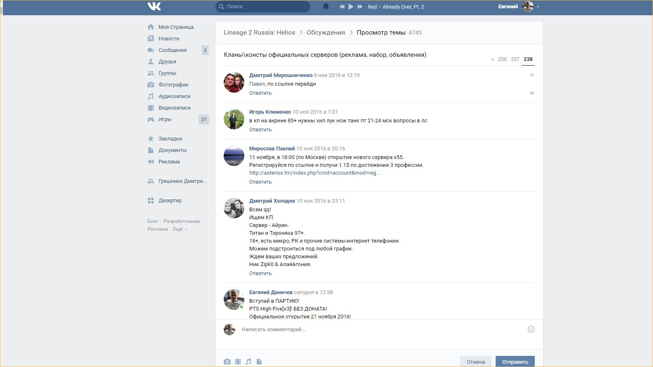Open Сообщения in the left sidebar
Screen dimensions: 653x367
(x=172, y=50)
